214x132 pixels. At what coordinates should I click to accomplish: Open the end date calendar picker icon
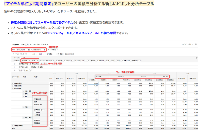coord(45,50)
